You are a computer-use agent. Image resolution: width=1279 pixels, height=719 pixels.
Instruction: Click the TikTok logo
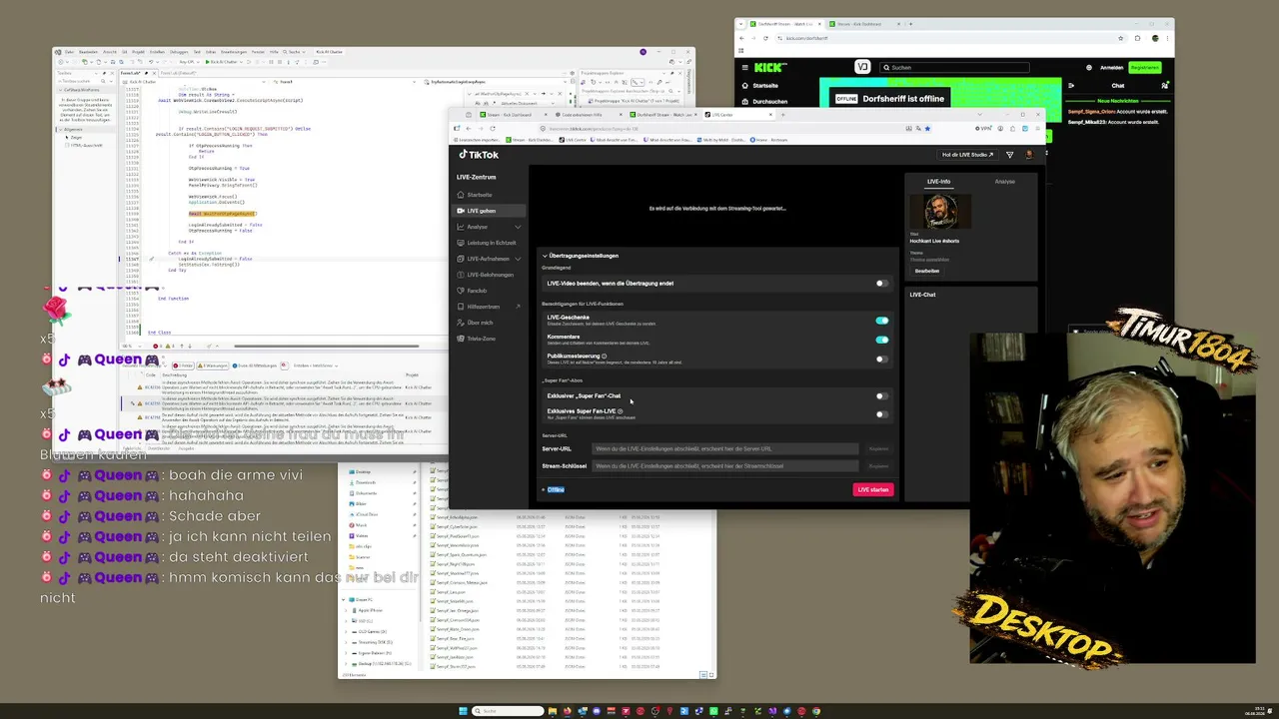[479, 155]
